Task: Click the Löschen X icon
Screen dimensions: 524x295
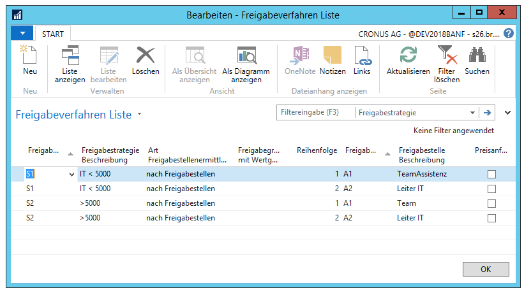Action: (x=146, y=55)
